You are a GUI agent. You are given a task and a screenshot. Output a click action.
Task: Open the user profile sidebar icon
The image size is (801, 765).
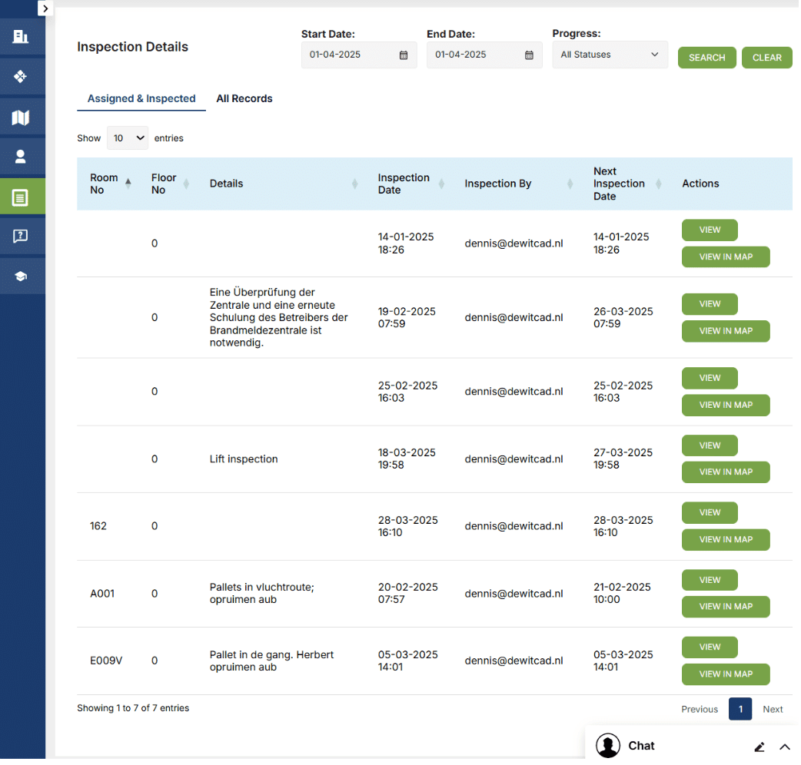coord(21,157)
